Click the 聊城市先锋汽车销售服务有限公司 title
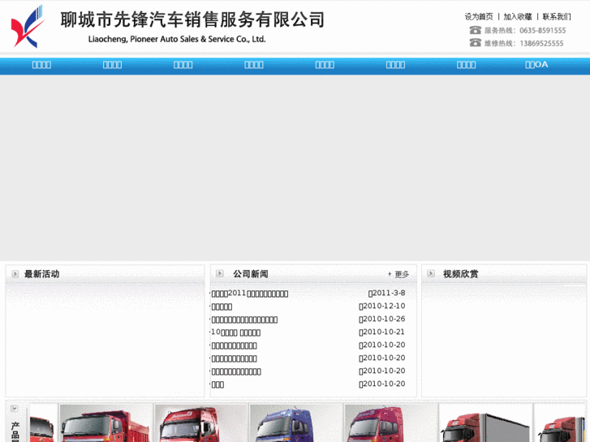The height and width of the screenshot is (442, 590). coord(192,19)
